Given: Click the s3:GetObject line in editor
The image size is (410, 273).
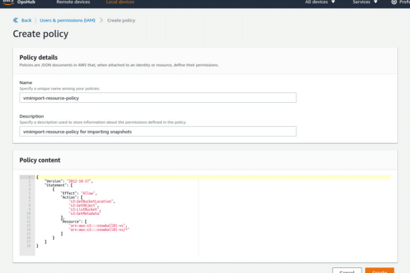Looking at the screenshot, I should coord(83,205).
